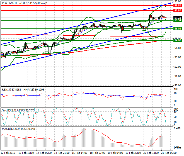
Task: Click the 53.00 price axis value
Action: point(178,57)
